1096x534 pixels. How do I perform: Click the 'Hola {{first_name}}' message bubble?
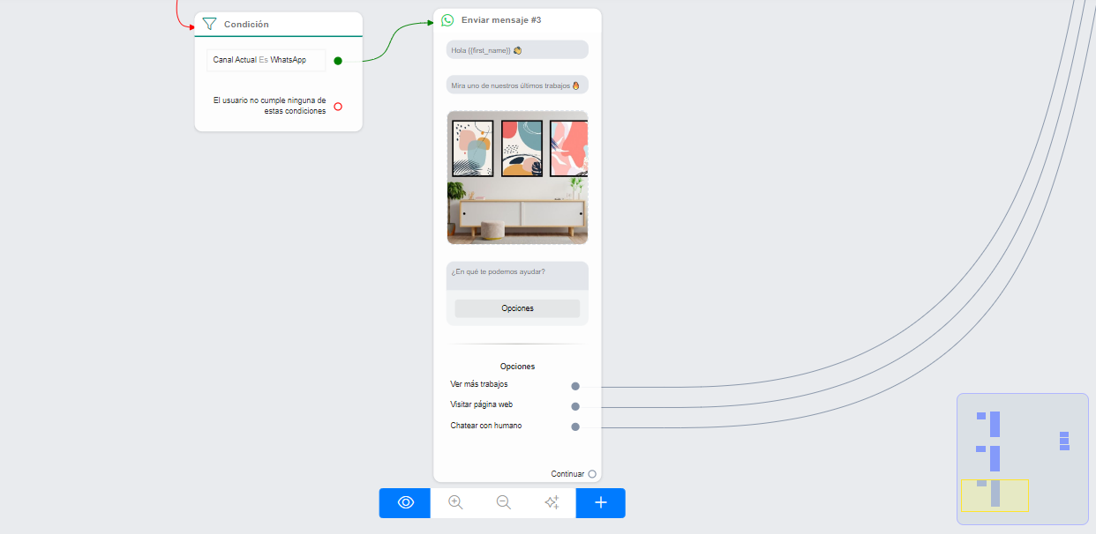[x=517, y=50]
